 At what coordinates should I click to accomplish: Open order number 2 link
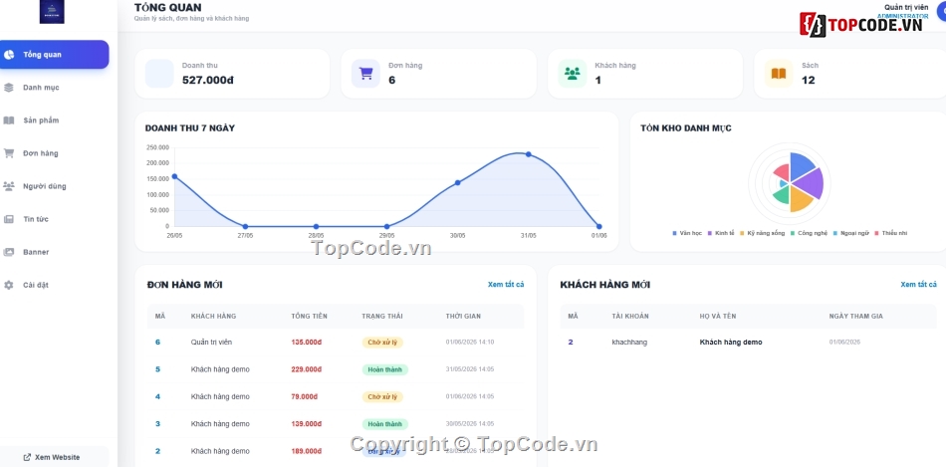click(158, 451)
